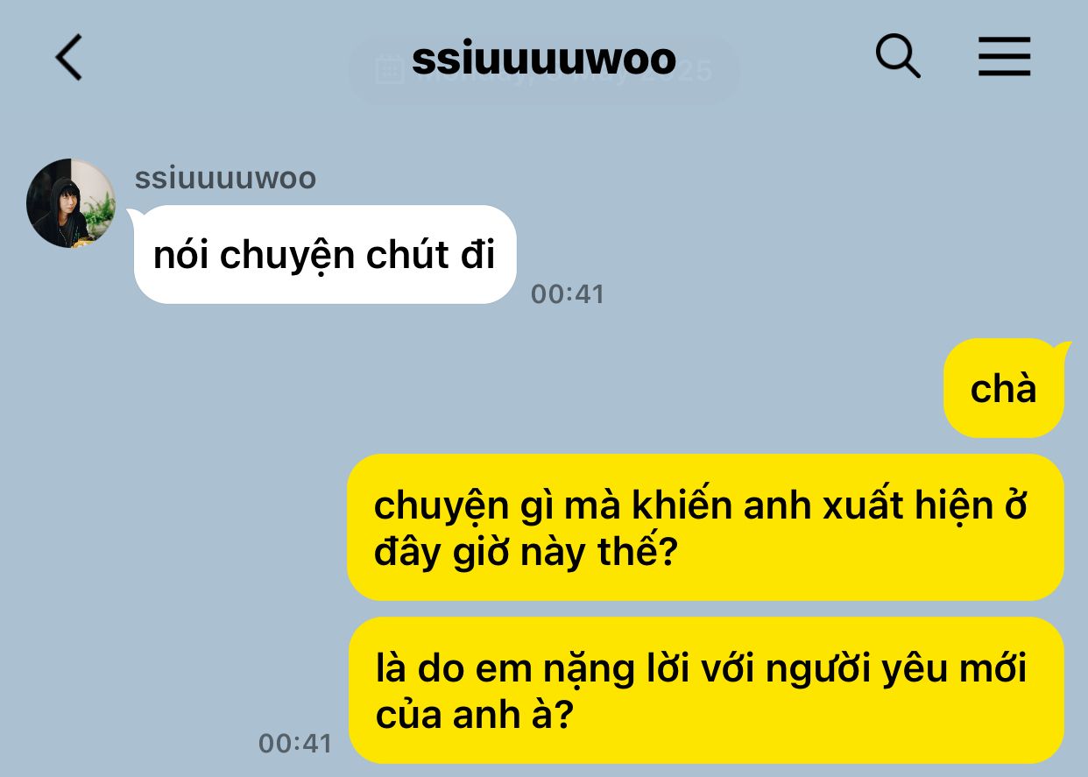Tap the 00:41 timestamp beside the last sent message
This screenshot has height=777, width=1088.
[x=295, y=744]
